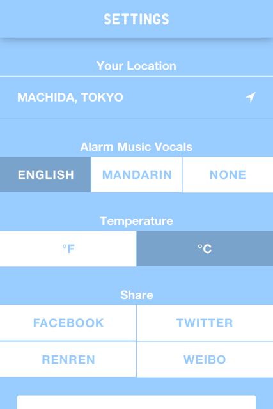Viewport: 273px width, 409px height.
Task: Share through RENREN
Action: click(x=68, y=359)
